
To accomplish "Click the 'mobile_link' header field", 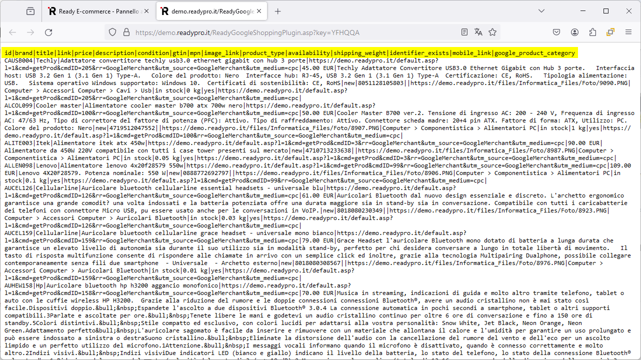I will pyautogui.click(x=472, y=53).
